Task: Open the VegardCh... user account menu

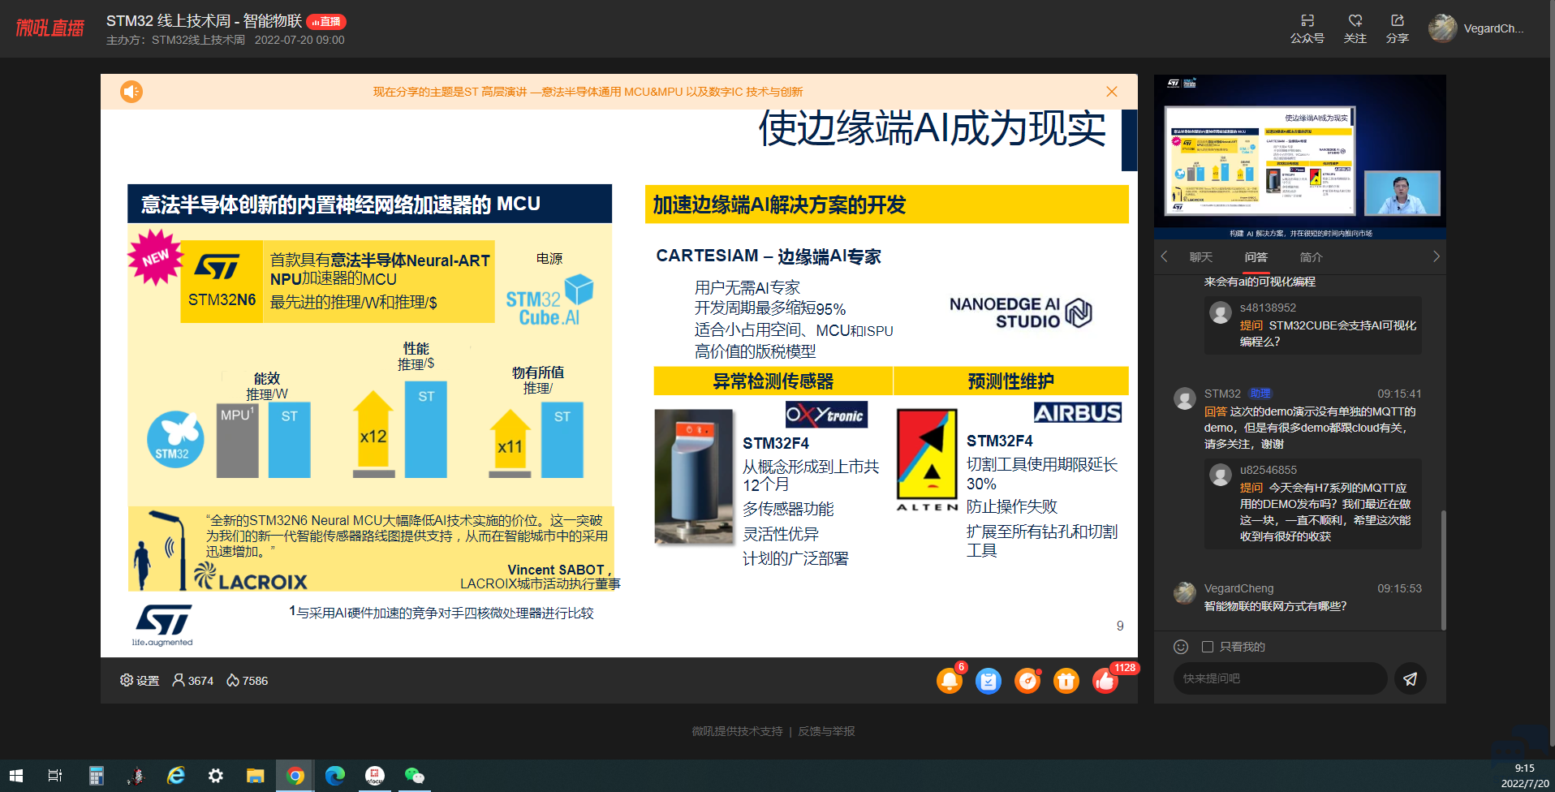Action: 1476,28
